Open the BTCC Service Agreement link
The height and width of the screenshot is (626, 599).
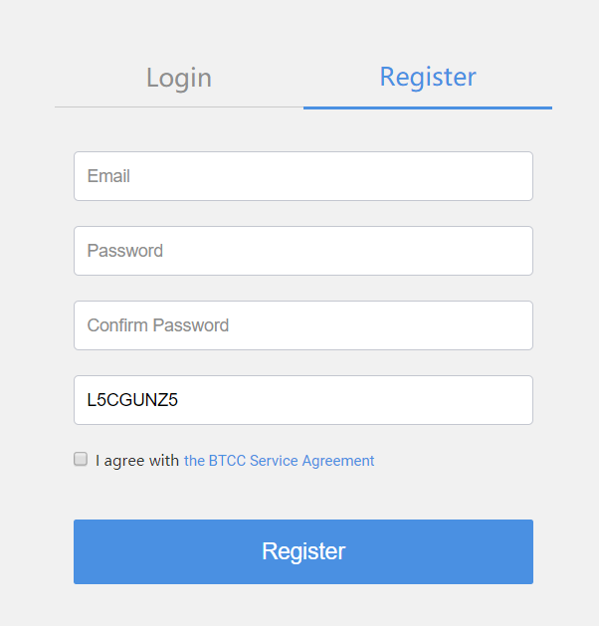279,461
